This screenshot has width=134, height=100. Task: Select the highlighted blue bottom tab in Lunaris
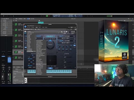50,68
